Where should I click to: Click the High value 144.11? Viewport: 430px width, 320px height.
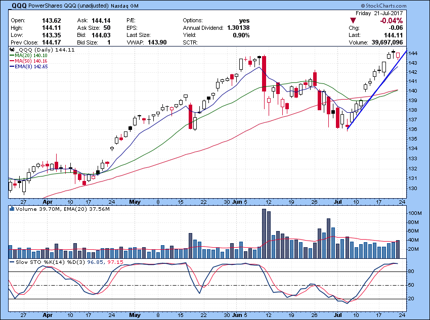pyautogui.click(x=52, y=28)
